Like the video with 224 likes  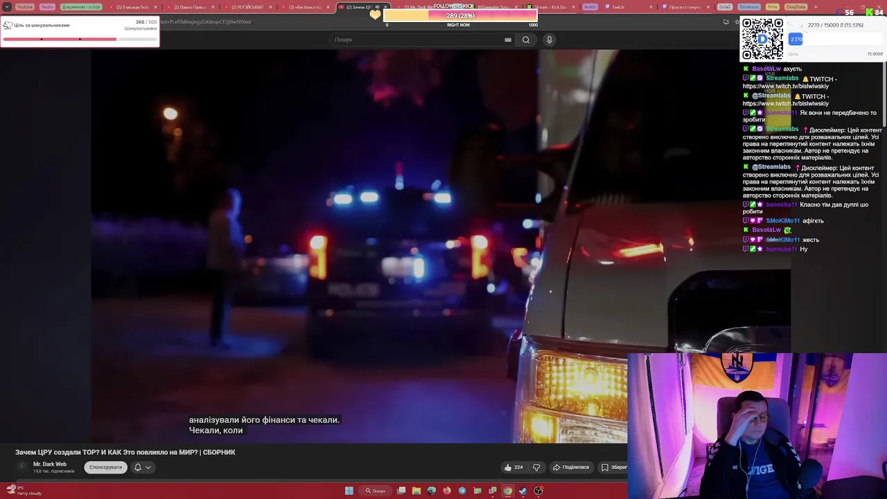click(x=513, y=467)
